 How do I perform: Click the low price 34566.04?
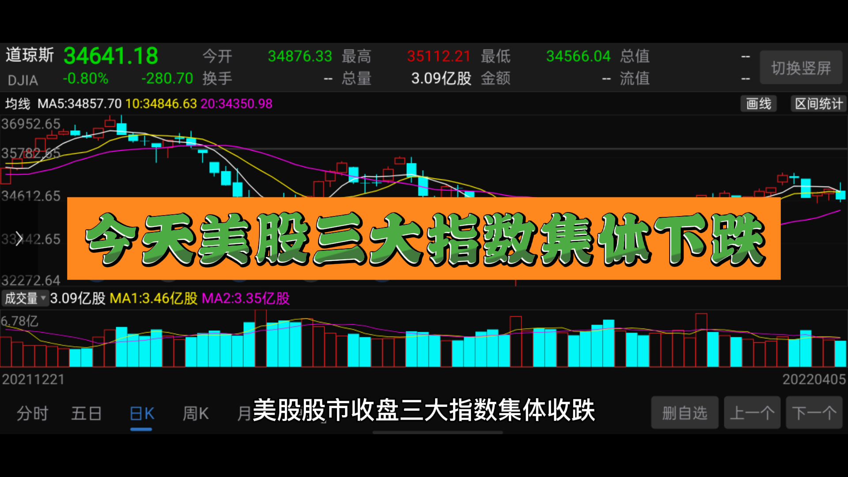tap(578, 57)
